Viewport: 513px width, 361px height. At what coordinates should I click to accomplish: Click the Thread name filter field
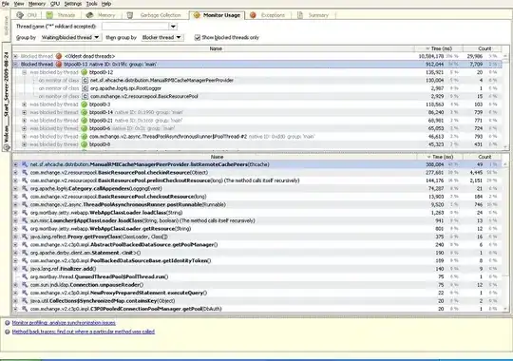click(136, 27)
